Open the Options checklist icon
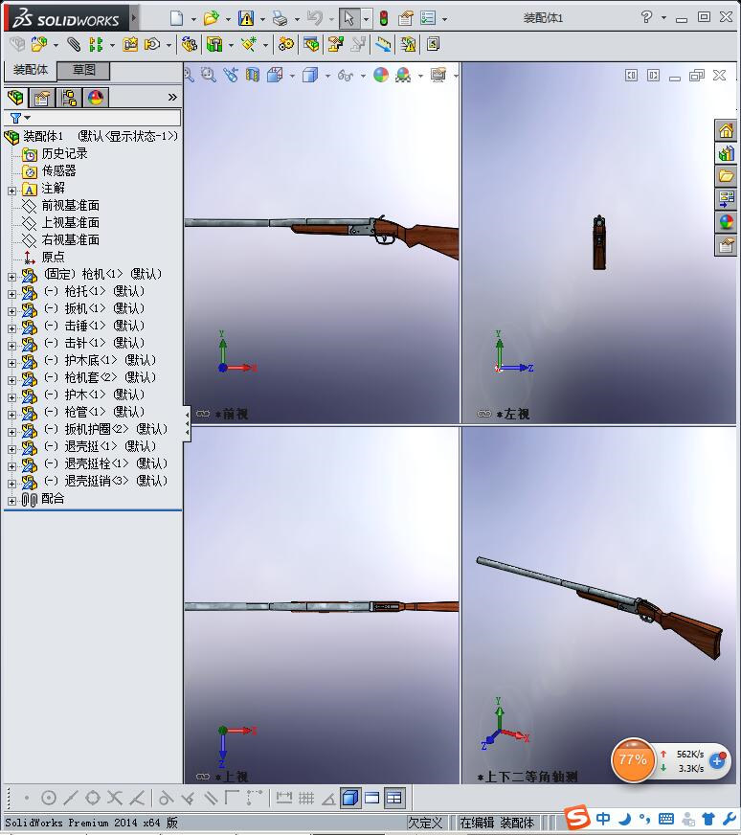The height and width of the screenshot is (835, 741). coord(428,18)
